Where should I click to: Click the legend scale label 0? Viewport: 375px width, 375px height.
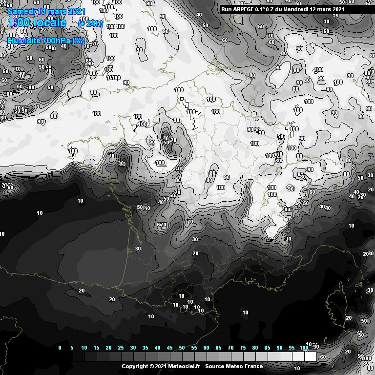[x=60, y=348]
